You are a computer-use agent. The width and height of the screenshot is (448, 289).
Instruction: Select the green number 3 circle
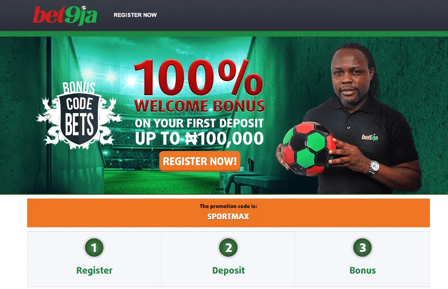pos(363,248)
